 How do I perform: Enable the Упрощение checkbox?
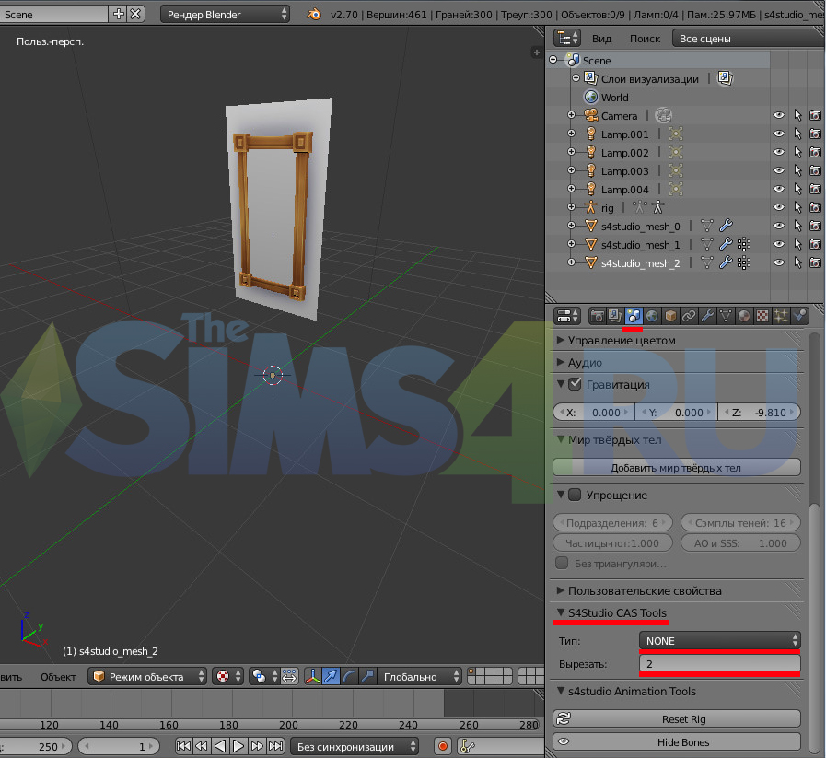[575, 496]
